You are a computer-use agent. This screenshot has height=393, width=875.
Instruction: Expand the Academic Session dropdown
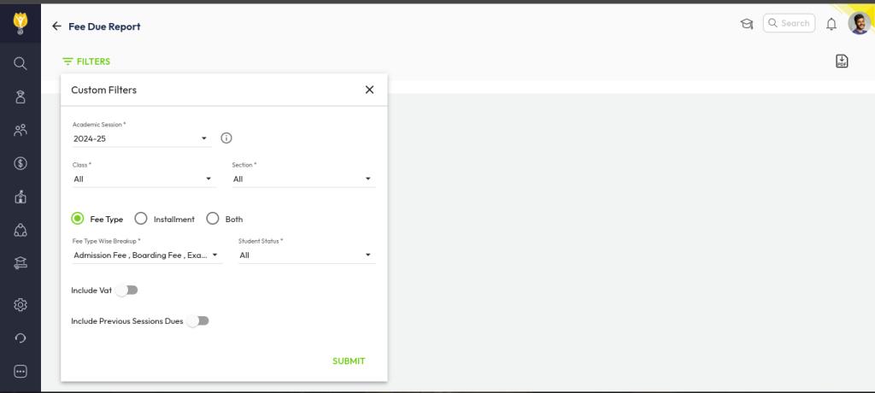[141, 138]
